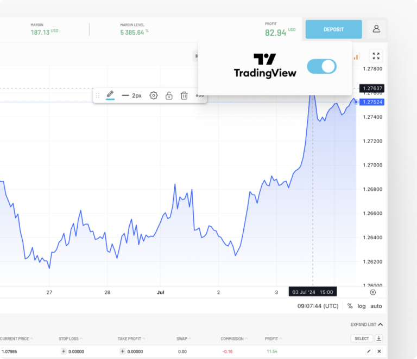Sort by TAKE PROFIT column
This screenshot has height=359, width=417.
(x=131, y=339)
